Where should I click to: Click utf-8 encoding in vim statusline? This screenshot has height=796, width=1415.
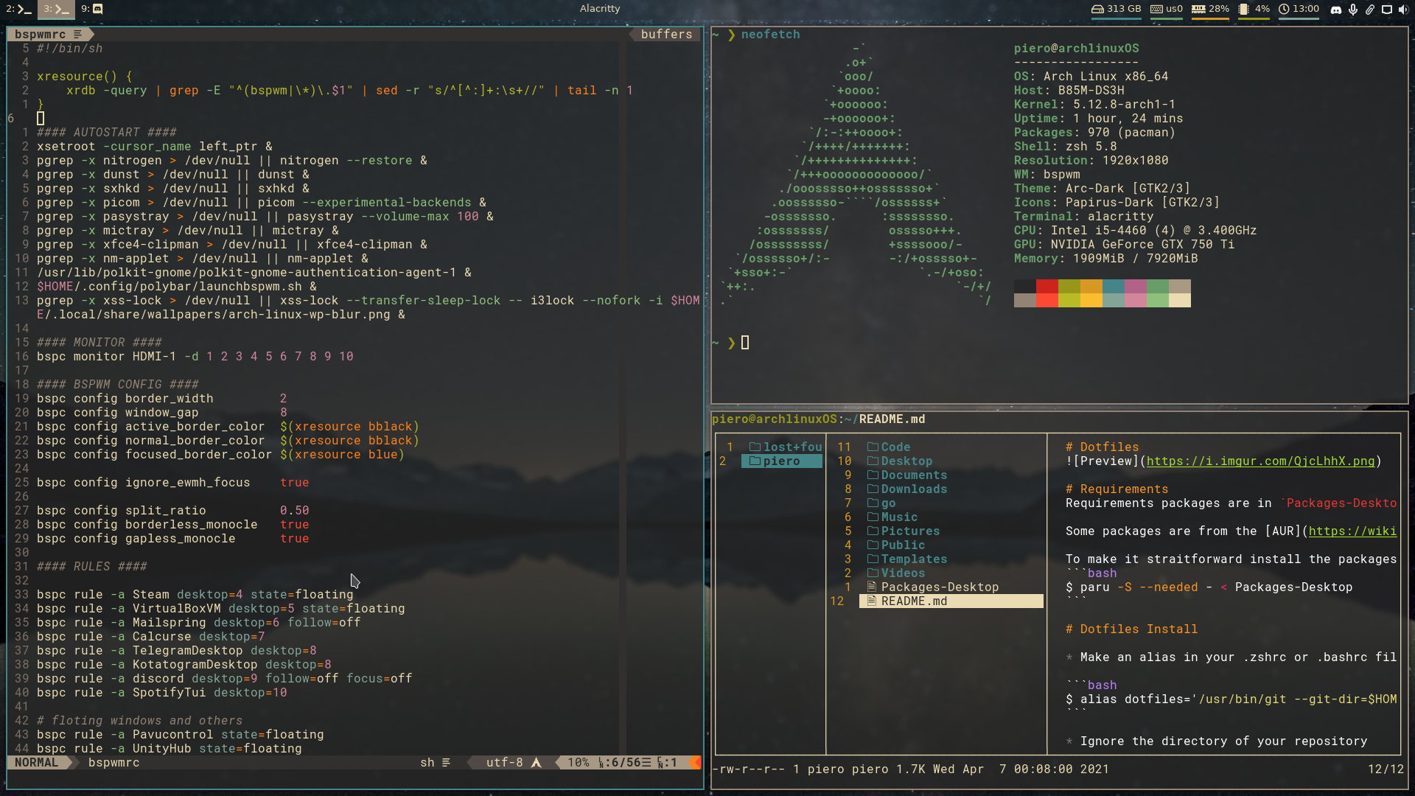pyautogui.click(x=505, y=762)
